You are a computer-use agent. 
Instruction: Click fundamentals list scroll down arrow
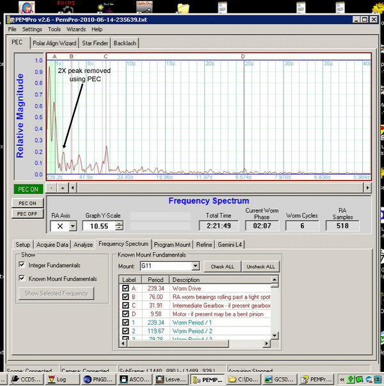[x=275, y=335]
